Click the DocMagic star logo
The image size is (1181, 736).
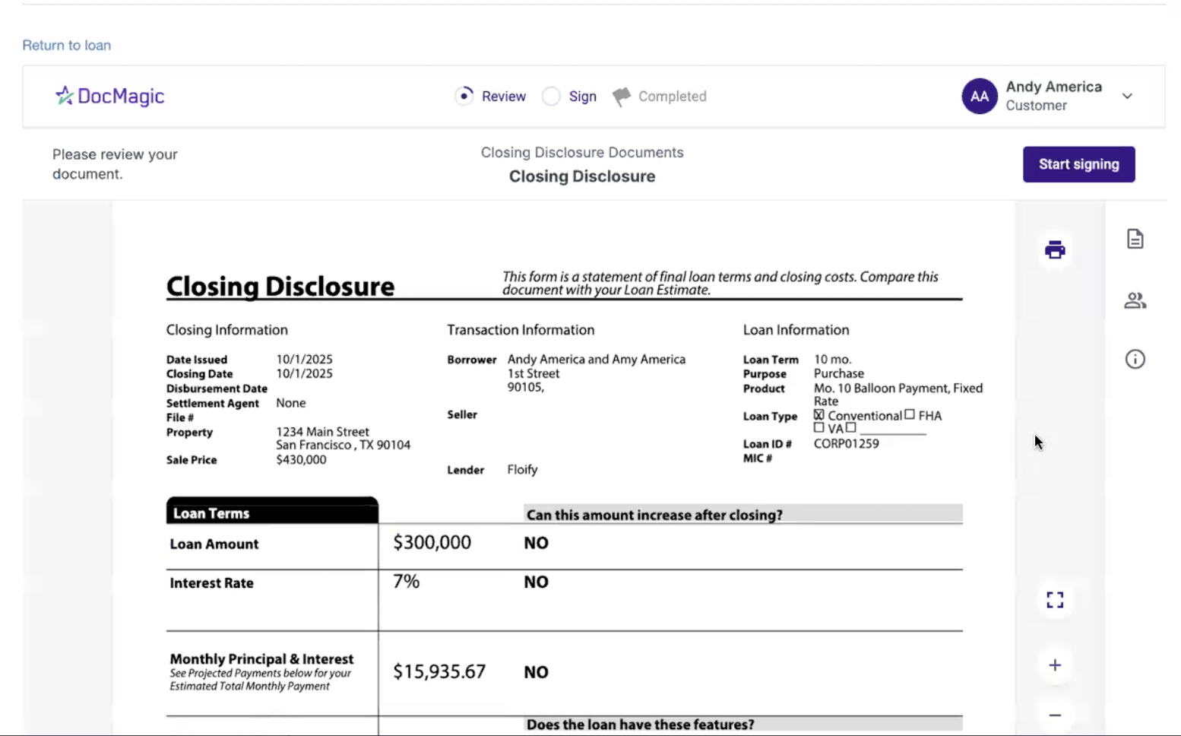tap(65, 95)
